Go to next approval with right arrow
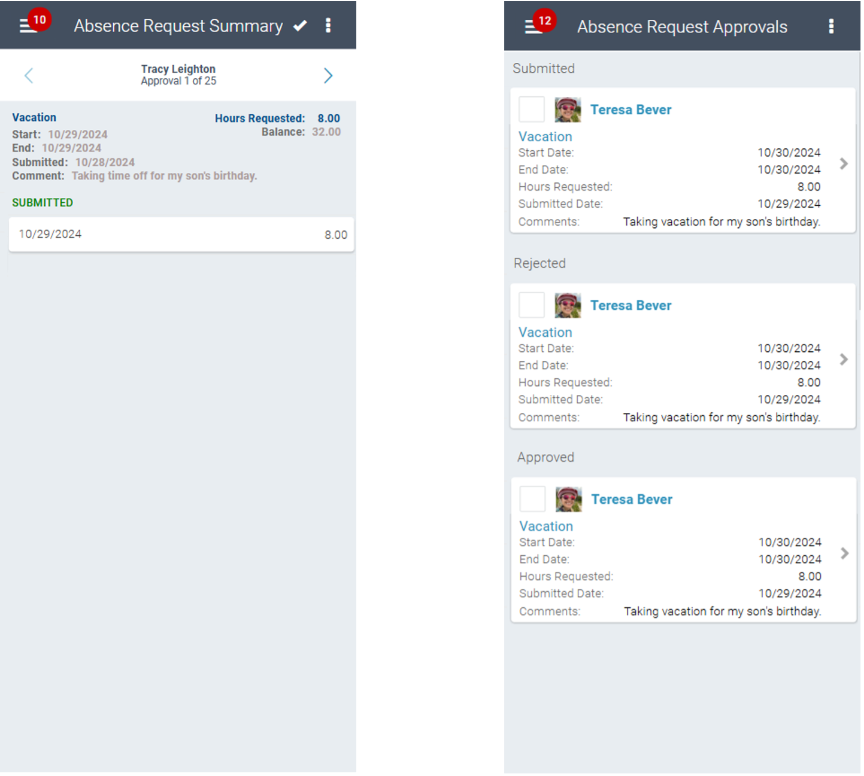 point(328,75)
